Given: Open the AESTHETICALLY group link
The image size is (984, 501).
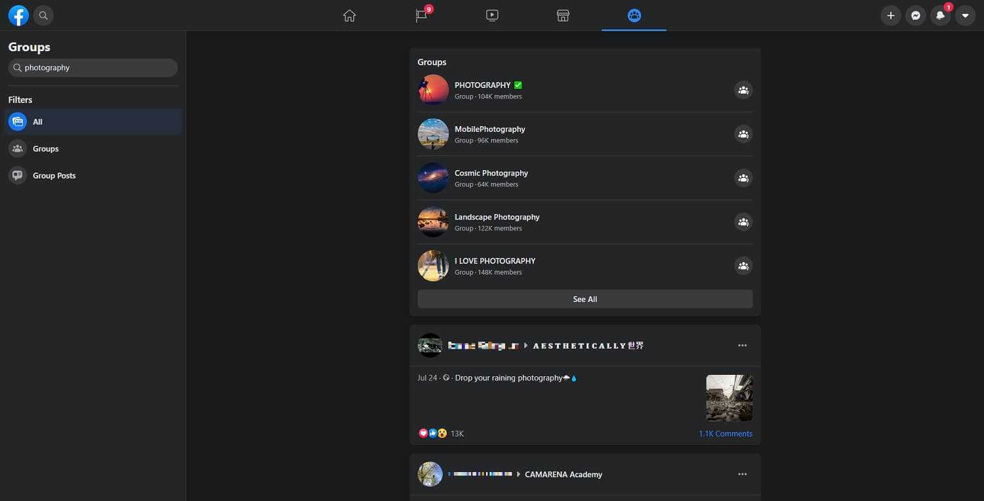Looking at the screenshot, I should coord(588,345).
